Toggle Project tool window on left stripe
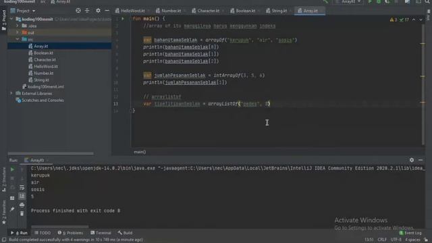432x243 pixels. [4, 20]
